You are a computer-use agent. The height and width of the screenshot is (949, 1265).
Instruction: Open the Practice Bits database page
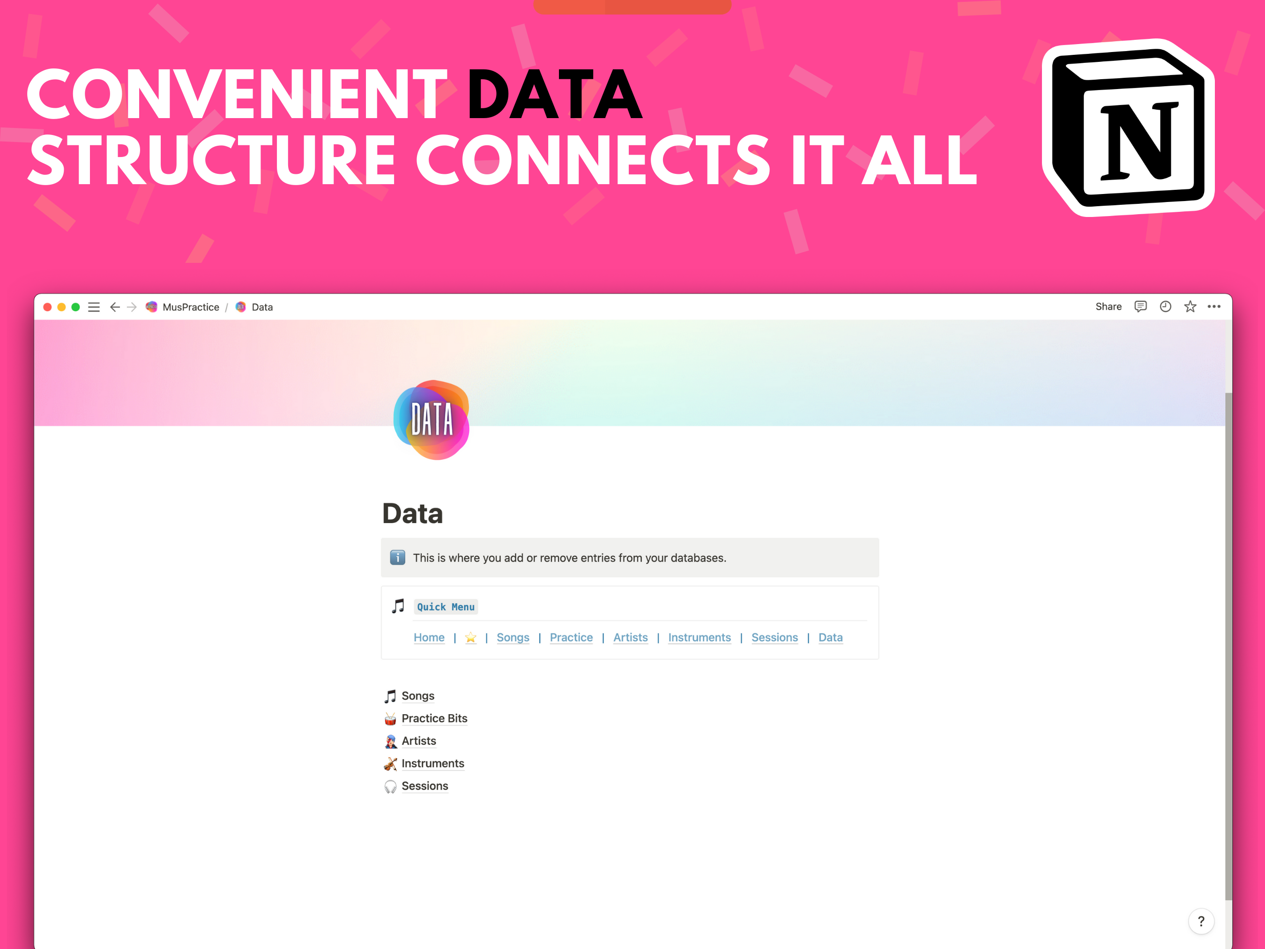tap(434, 718)
